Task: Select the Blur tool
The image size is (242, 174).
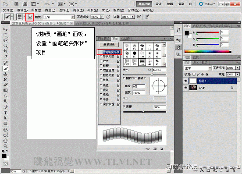Action: click(5, 96)
